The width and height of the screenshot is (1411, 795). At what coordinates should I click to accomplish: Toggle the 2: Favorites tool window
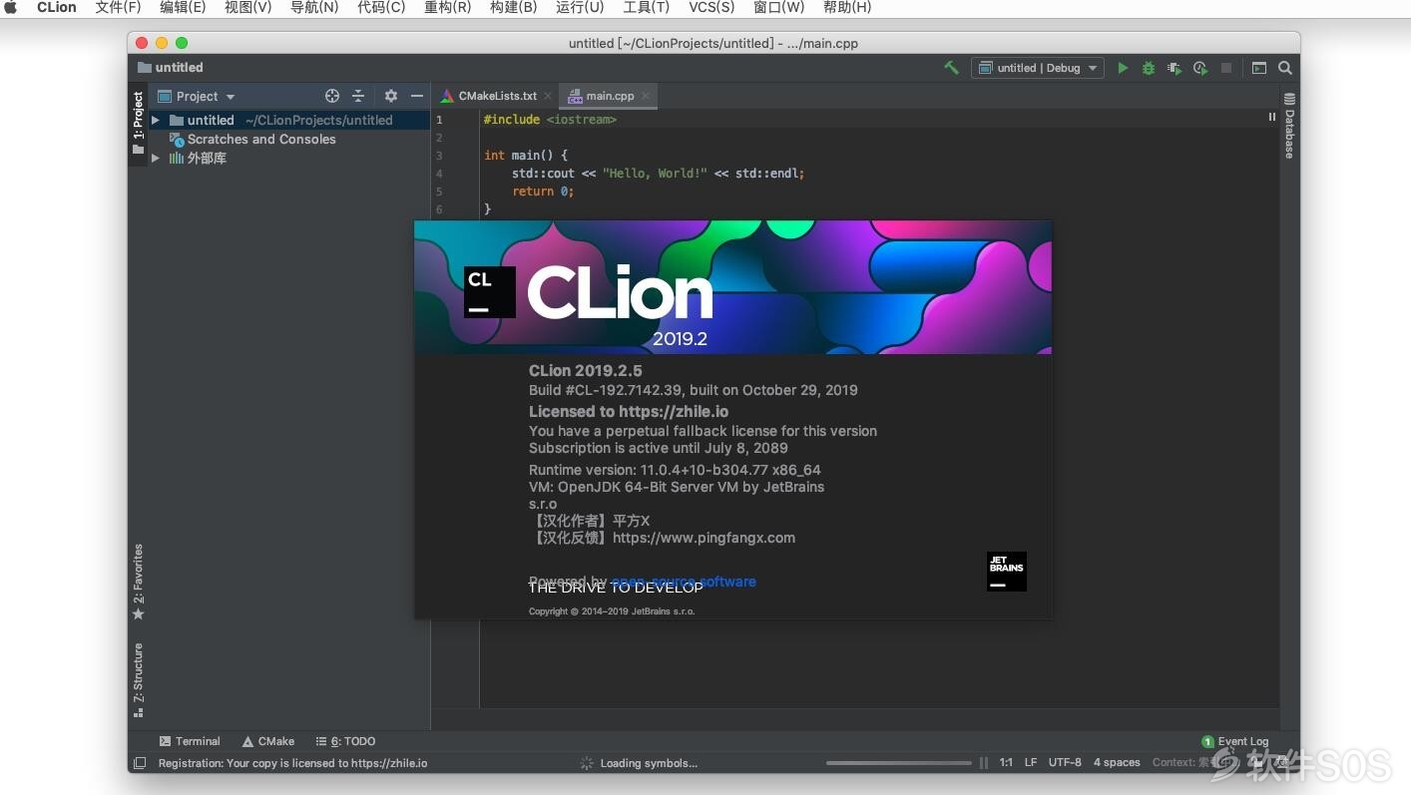click(138, 582)
